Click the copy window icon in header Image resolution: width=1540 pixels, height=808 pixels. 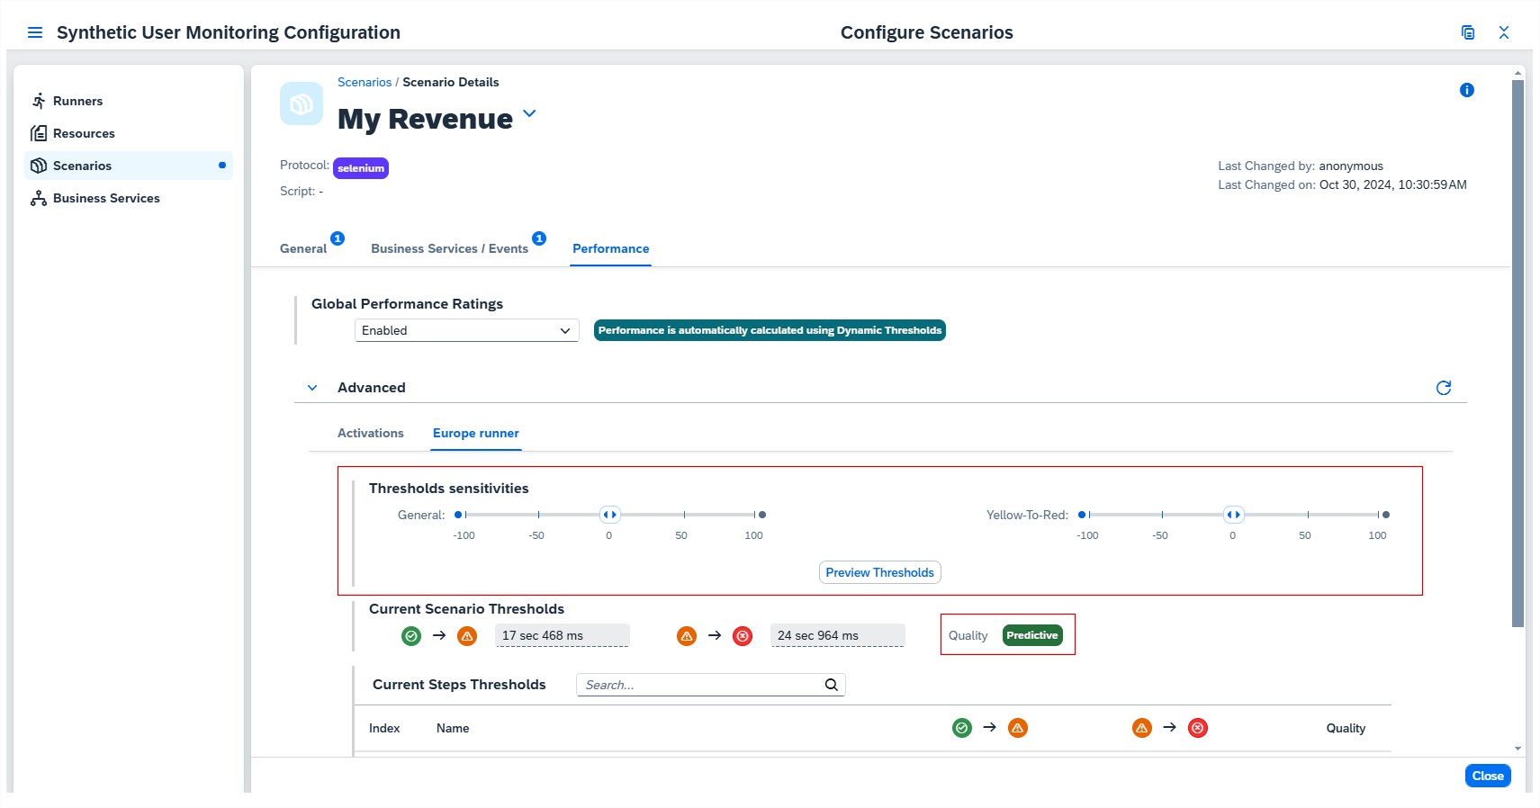click(1468, 32)
